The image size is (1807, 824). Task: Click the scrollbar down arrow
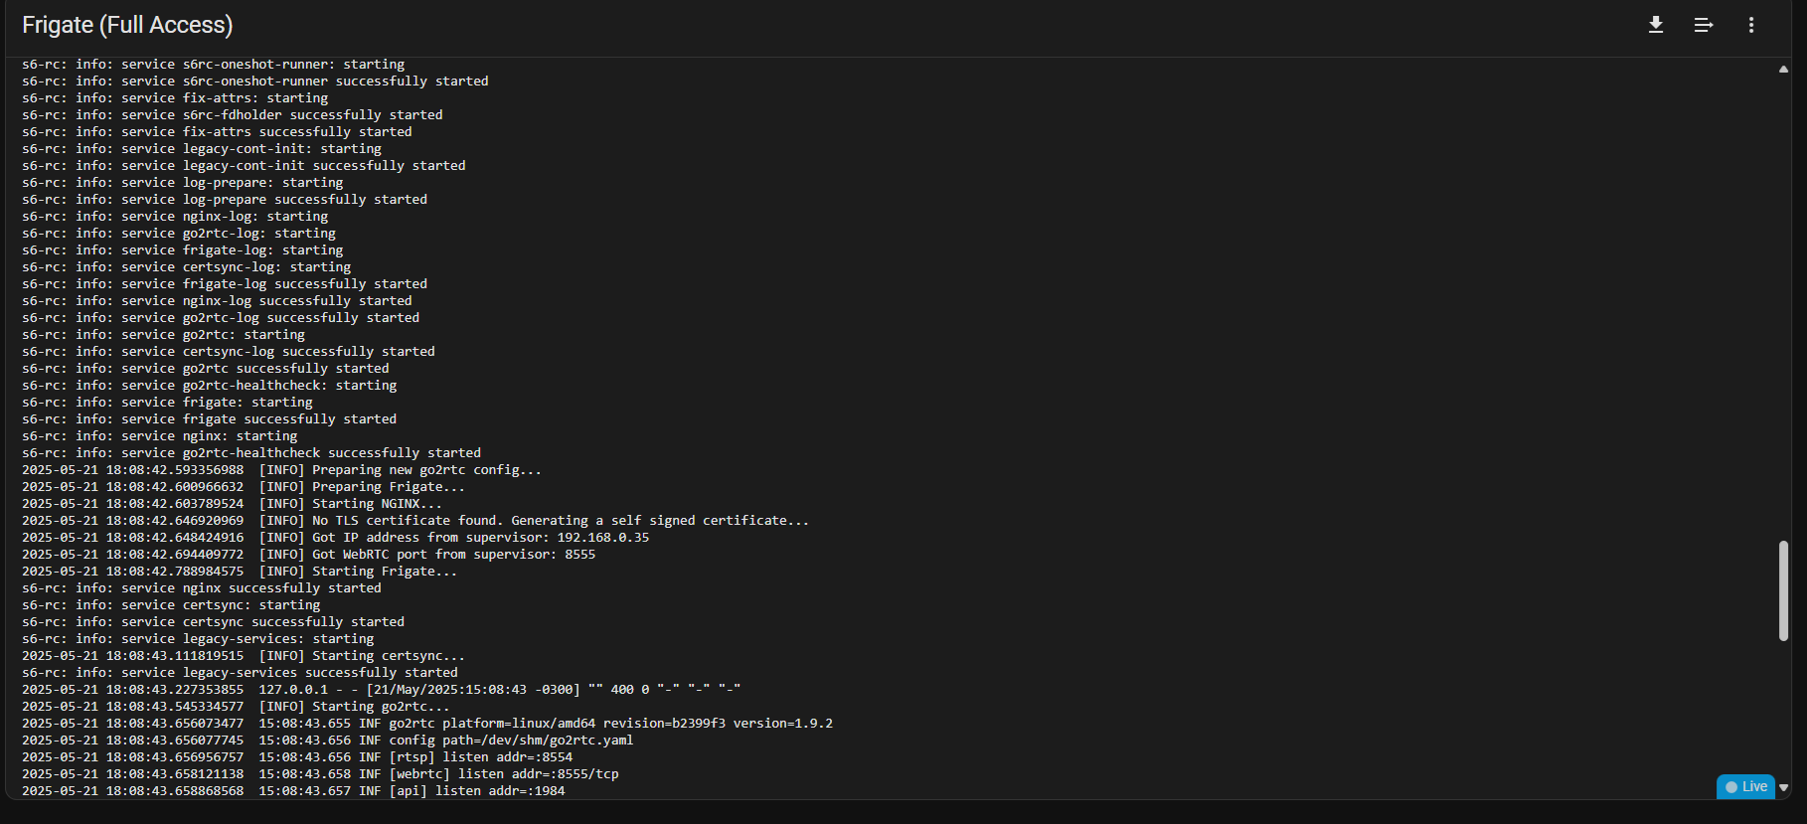pyautogui.click(x=1783, y=787)
